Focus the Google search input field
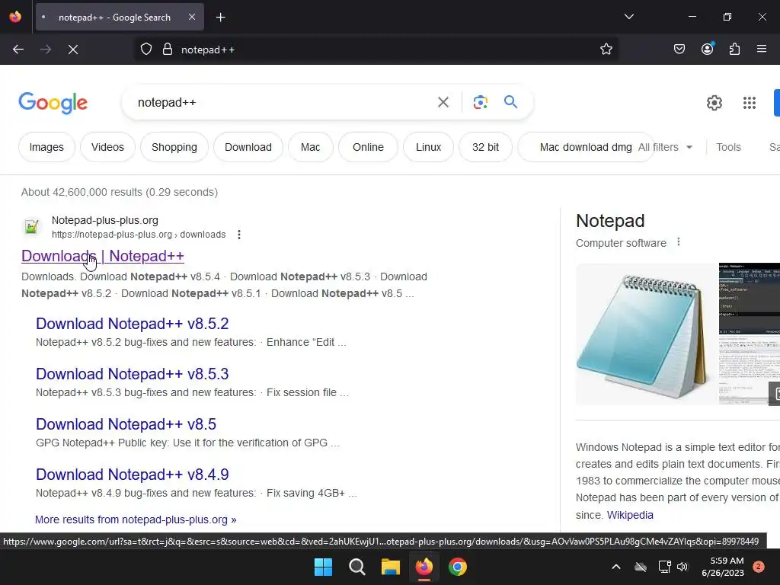 point(283,103)
